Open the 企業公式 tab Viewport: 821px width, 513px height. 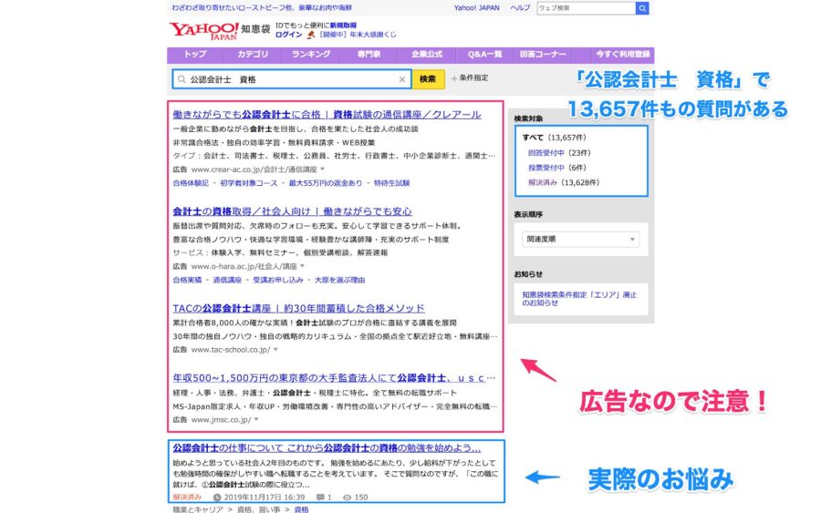[426, 55]
